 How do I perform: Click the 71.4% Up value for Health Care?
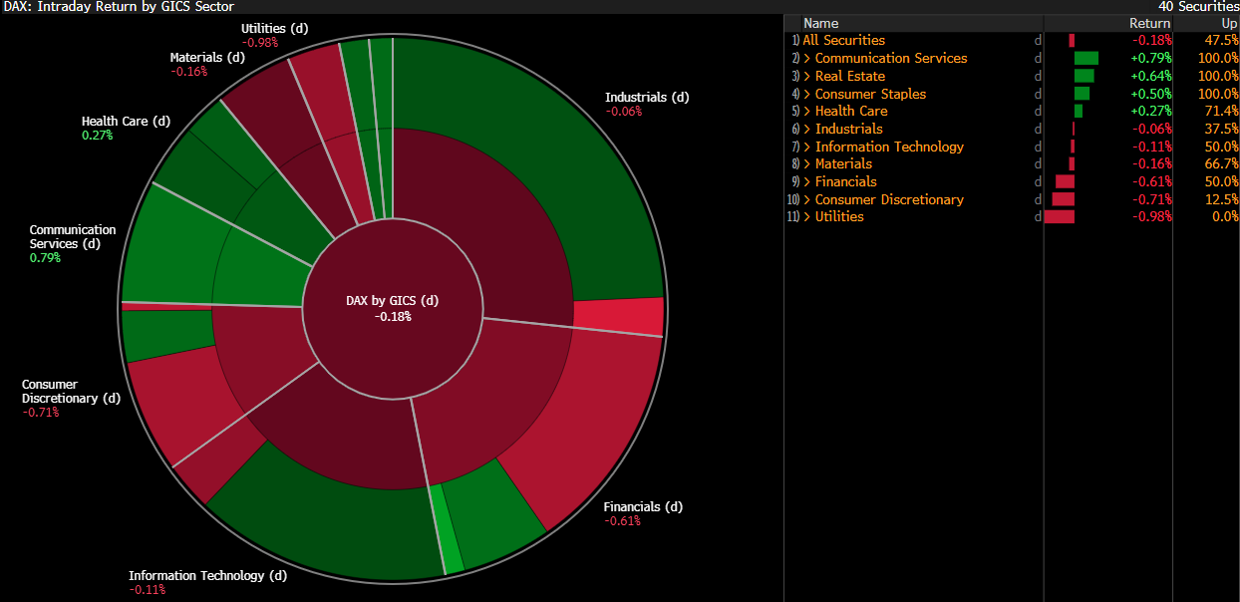(x=1222, y=111)
